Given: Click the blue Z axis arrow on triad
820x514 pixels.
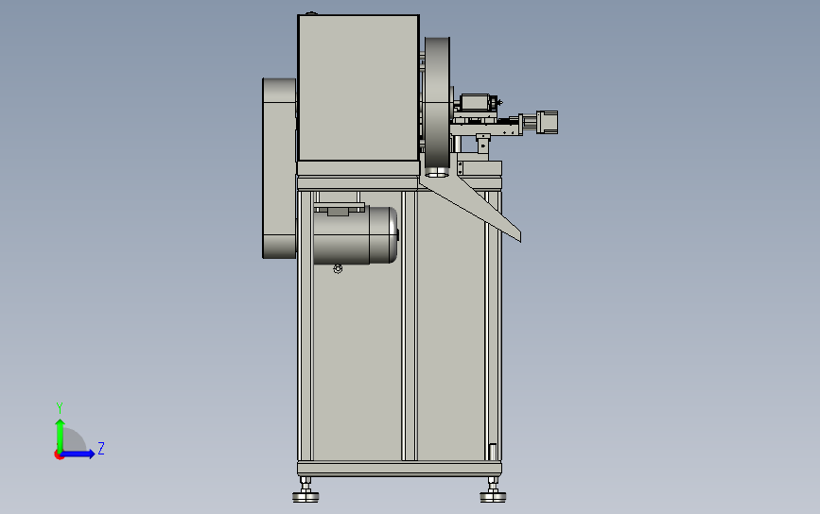Looking at the screenshot, I should pos(79,454).
